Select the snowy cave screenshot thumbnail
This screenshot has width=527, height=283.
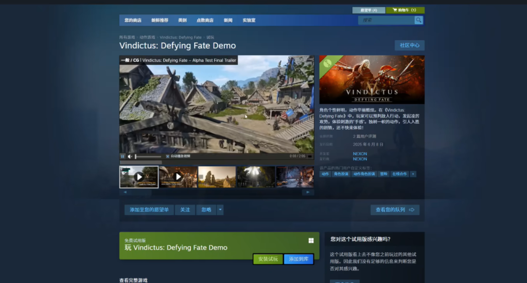(295, 177)
